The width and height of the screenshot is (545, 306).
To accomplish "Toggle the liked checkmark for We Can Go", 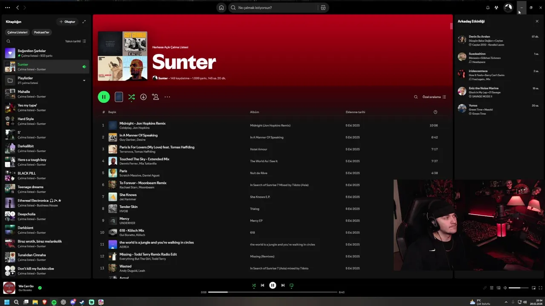I will 40,288.
